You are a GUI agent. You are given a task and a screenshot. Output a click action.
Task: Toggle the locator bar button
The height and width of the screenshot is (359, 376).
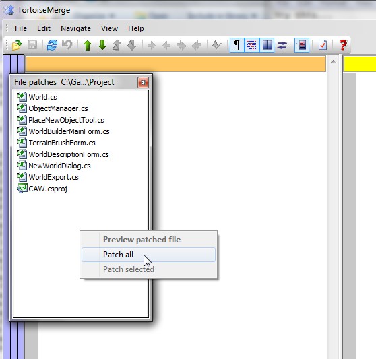point(302,45)
